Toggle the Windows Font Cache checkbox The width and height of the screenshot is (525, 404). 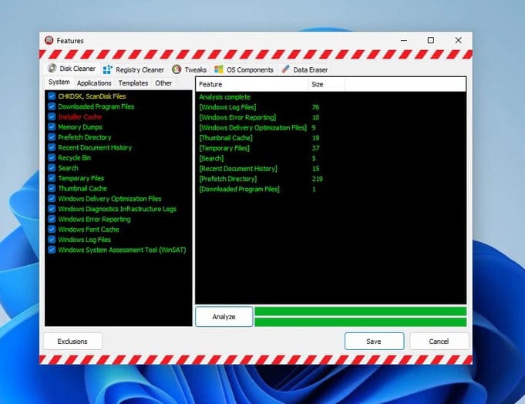(x=52, y=229)
